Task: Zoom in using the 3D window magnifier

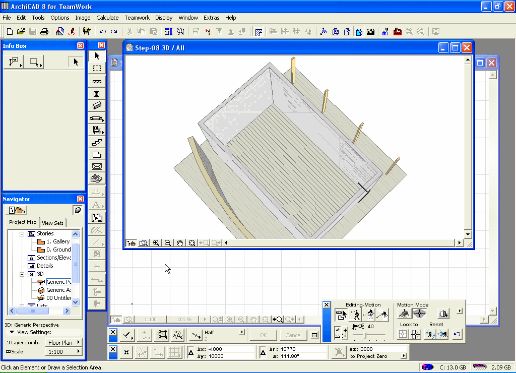Action: [x=156, y=243]
